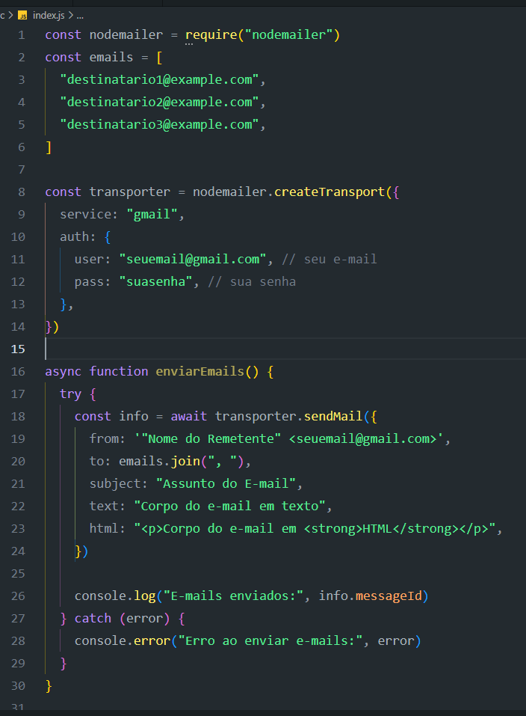Click the messageId property on line 26
Image resolution: width=526 pixels, height=716 pixels.
coord(389,596)
